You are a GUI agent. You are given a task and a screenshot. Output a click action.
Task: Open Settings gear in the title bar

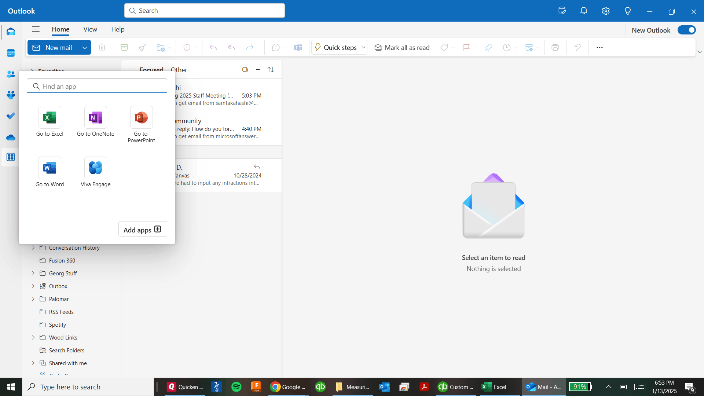coord(606,11)
